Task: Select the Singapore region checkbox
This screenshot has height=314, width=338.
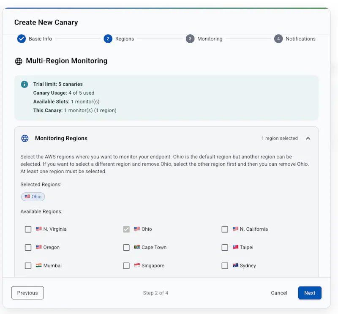Action: pyautogui.click(x=126, y=266)
